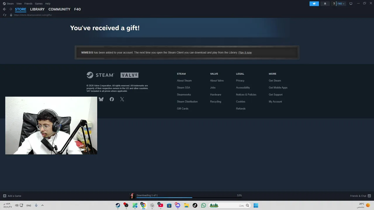Click the downloading game thumbnail icon

132,196
